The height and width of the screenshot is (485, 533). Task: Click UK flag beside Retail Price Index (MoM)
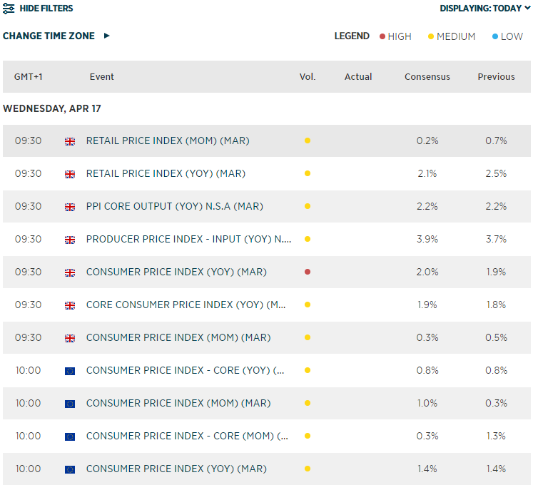coord(70,141)
